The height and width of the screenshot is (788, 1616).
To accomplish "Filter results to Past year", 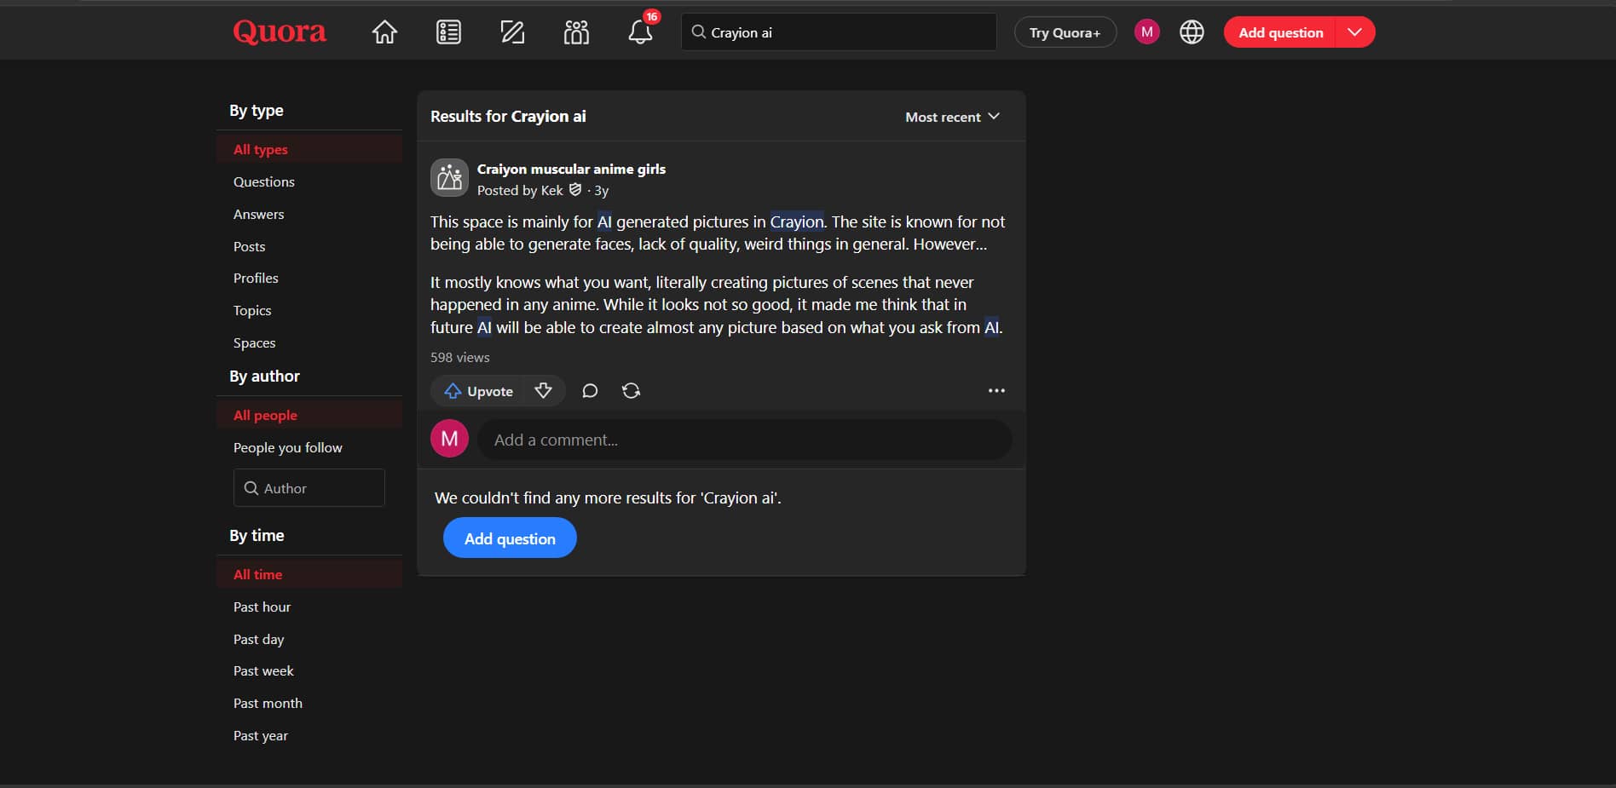I will tap(261, 735).
